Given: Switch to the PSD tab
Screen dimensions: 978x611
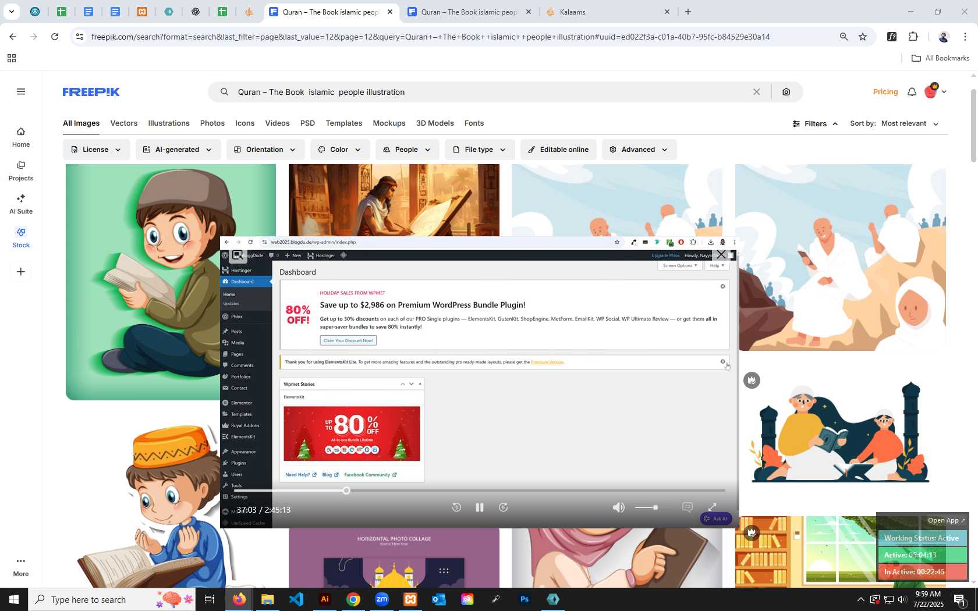Looking at the screenshot, I should pos(307,123).
